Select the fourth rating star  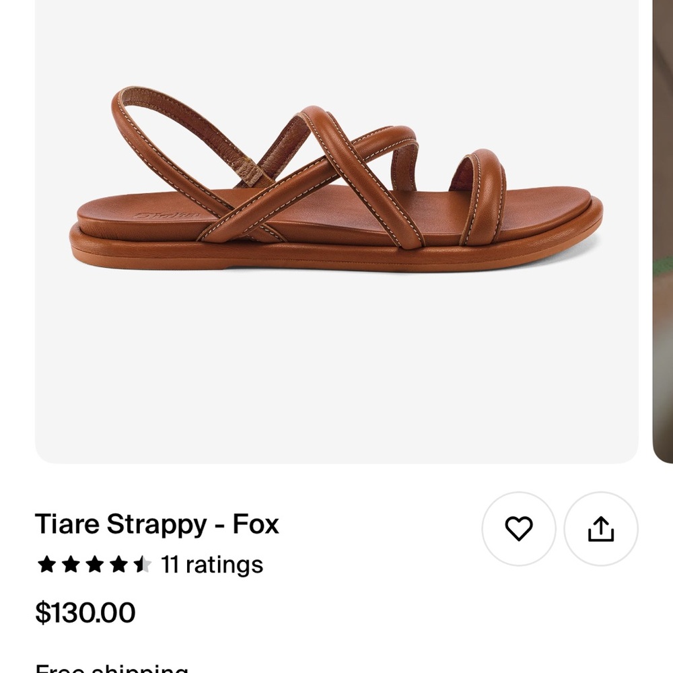pos(120,565)
